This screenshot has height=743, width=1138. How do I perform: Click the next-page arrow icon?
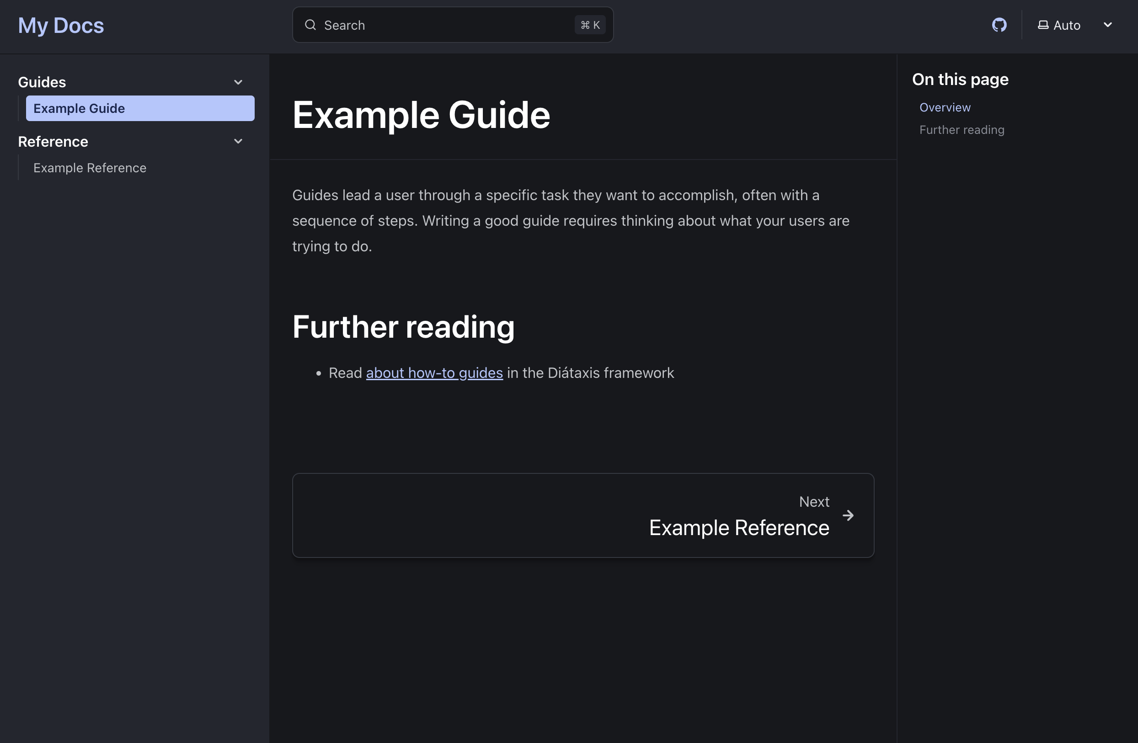pyautogui.click(x=848, y=515)
